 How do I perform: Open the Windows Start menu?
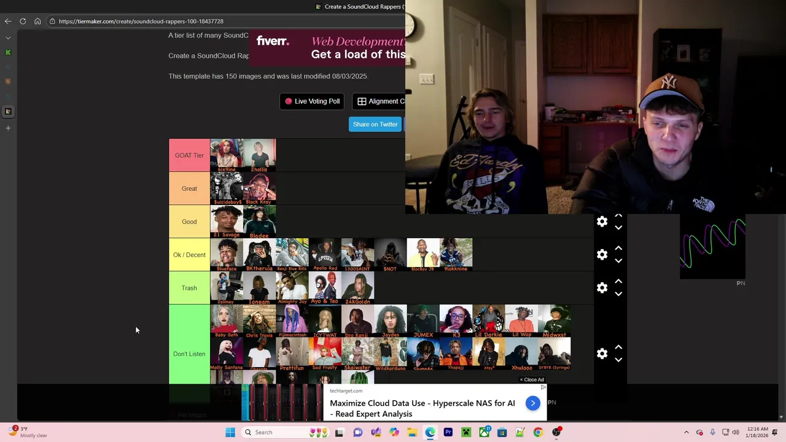[x=230, y=432]
